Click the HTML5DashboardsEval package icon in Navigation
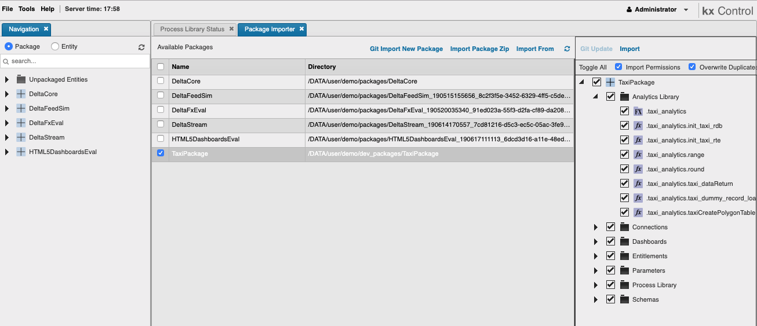The image size is (757, 326). click(21, 152)
